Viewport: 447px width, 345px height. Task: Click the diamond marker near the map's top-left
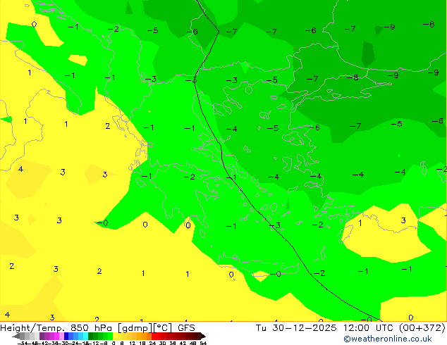point(34,24)
